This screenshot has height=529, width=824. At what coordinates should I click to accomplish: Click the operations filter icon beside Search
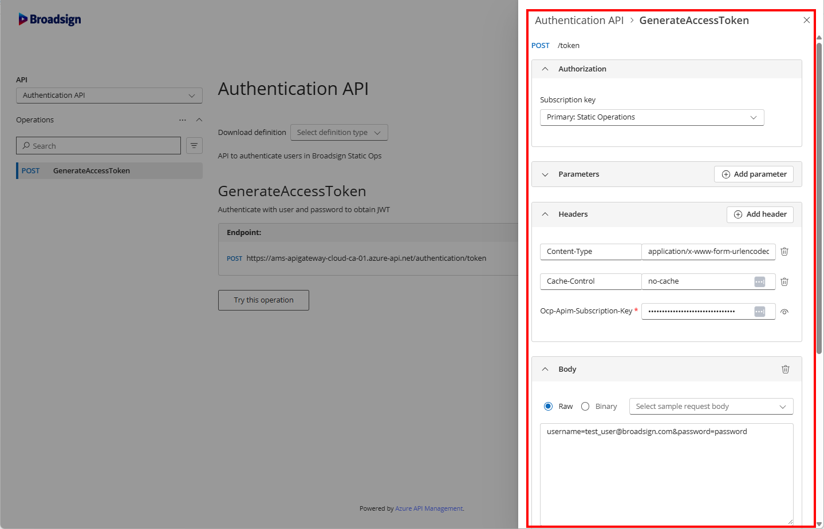pos(194,146)
